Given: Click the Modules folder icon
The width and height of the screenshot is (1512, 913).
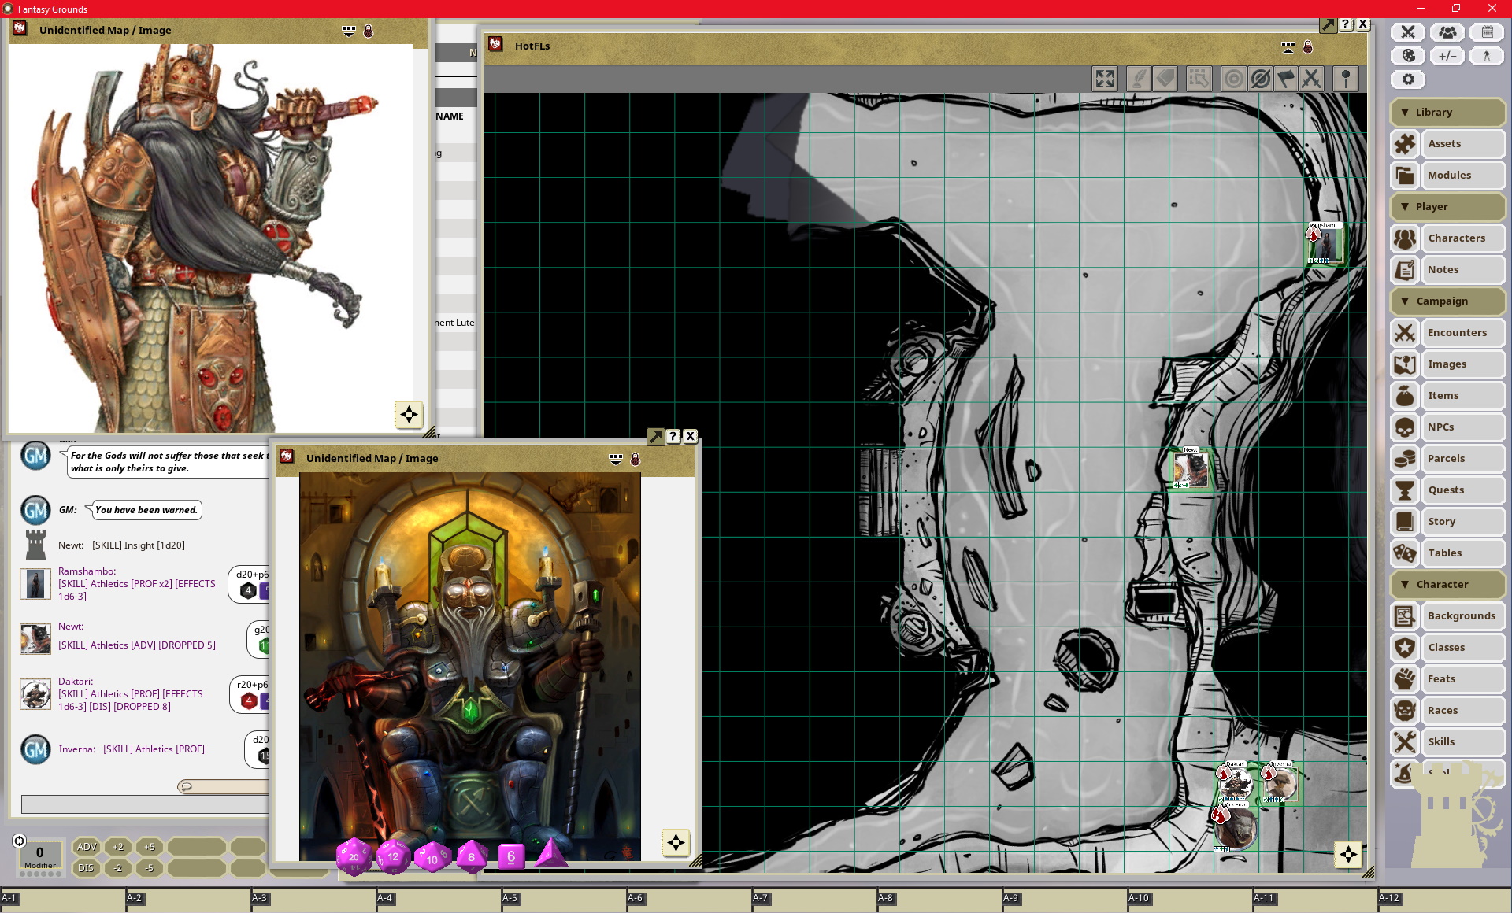Looking at the screenshot, I should pos(1405,175).
